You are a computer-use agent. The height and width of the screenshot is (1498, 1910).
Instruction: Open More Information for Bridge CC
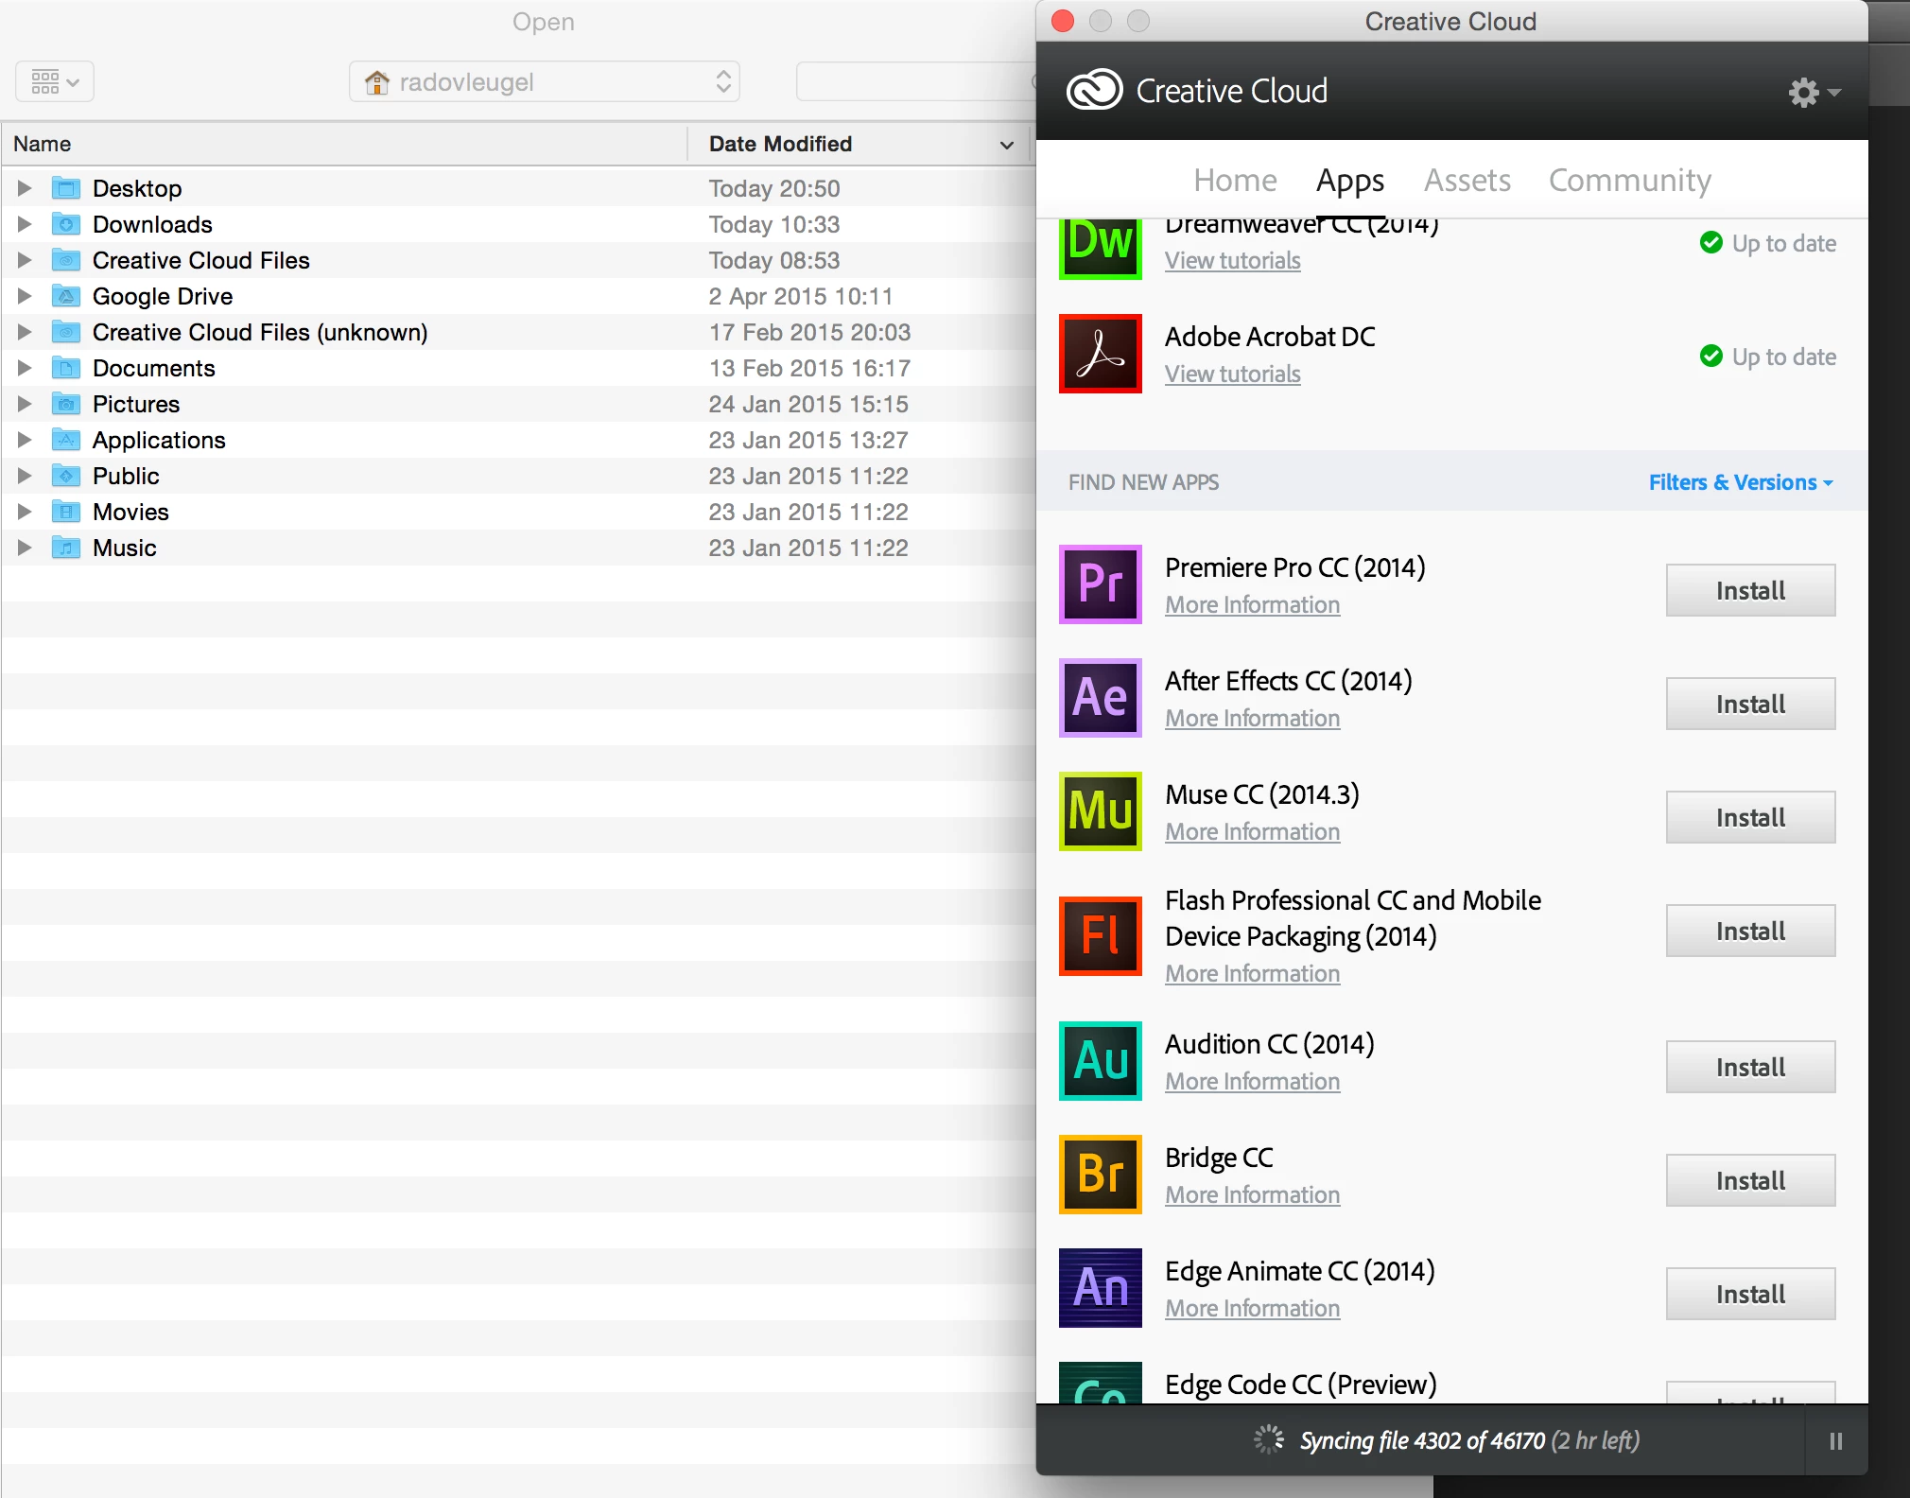[x=1252, y=1194]
